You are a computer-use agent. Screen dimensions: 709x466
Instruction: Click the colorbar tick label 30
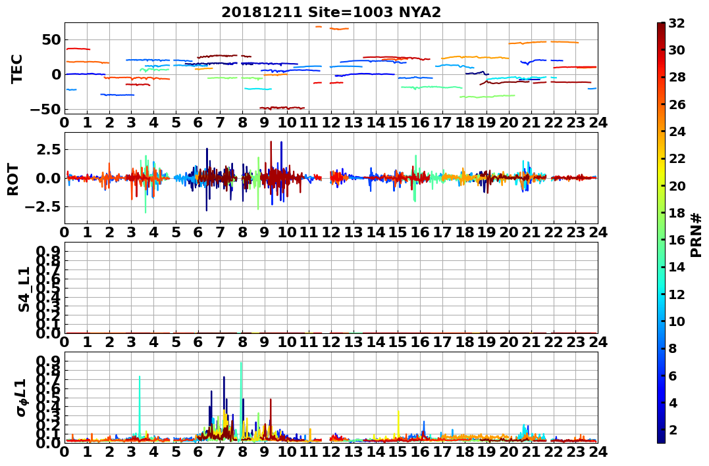pyautogui.click(x=677, y=50)
